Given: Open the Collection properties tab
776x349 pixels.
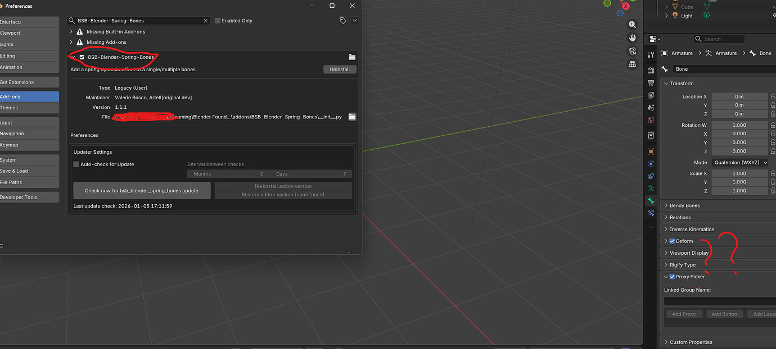Looking at the screenshot, I should (651, 135).
